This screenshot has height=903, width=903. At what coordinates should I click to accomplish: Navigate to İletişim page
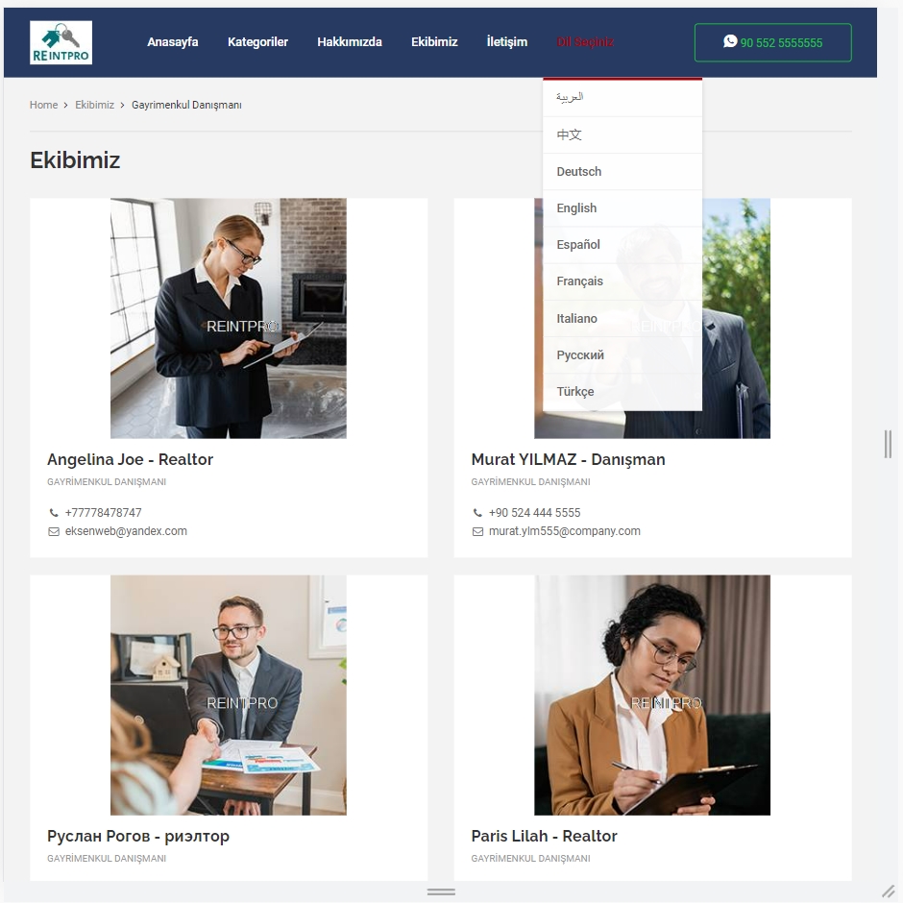pyautogui.click(x=507, y=42)
